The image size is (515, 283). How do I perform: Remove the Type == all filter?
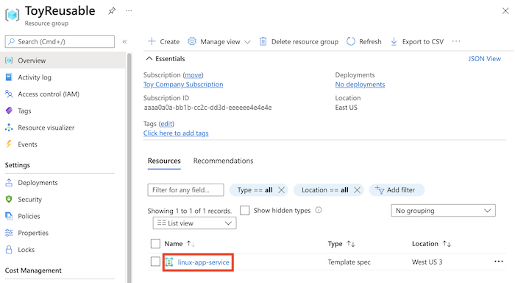[282, 190]
